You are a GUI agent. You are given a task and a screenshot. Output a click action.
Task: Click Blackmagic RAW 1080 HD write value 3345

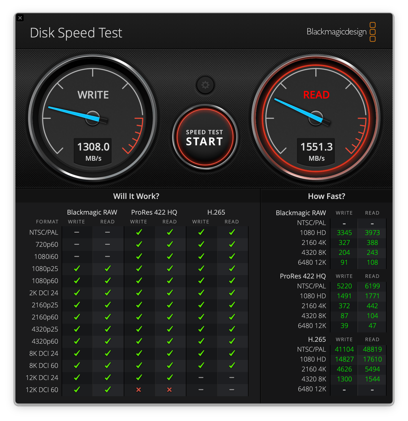point(344,233)
